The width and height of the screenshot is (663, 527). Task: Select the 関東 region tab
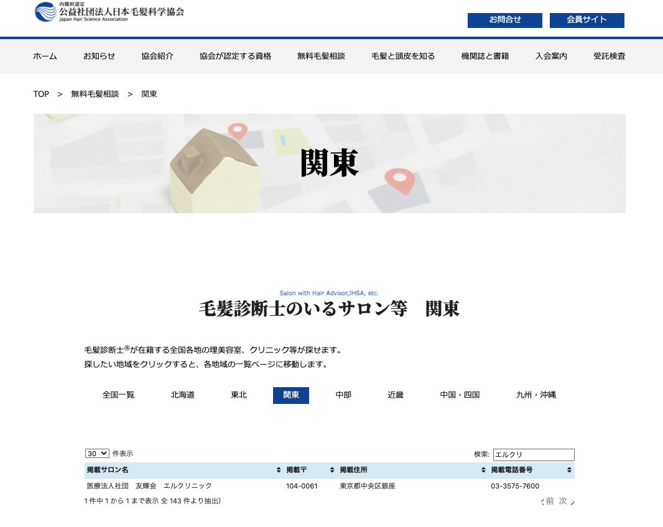tap(291, 396)
